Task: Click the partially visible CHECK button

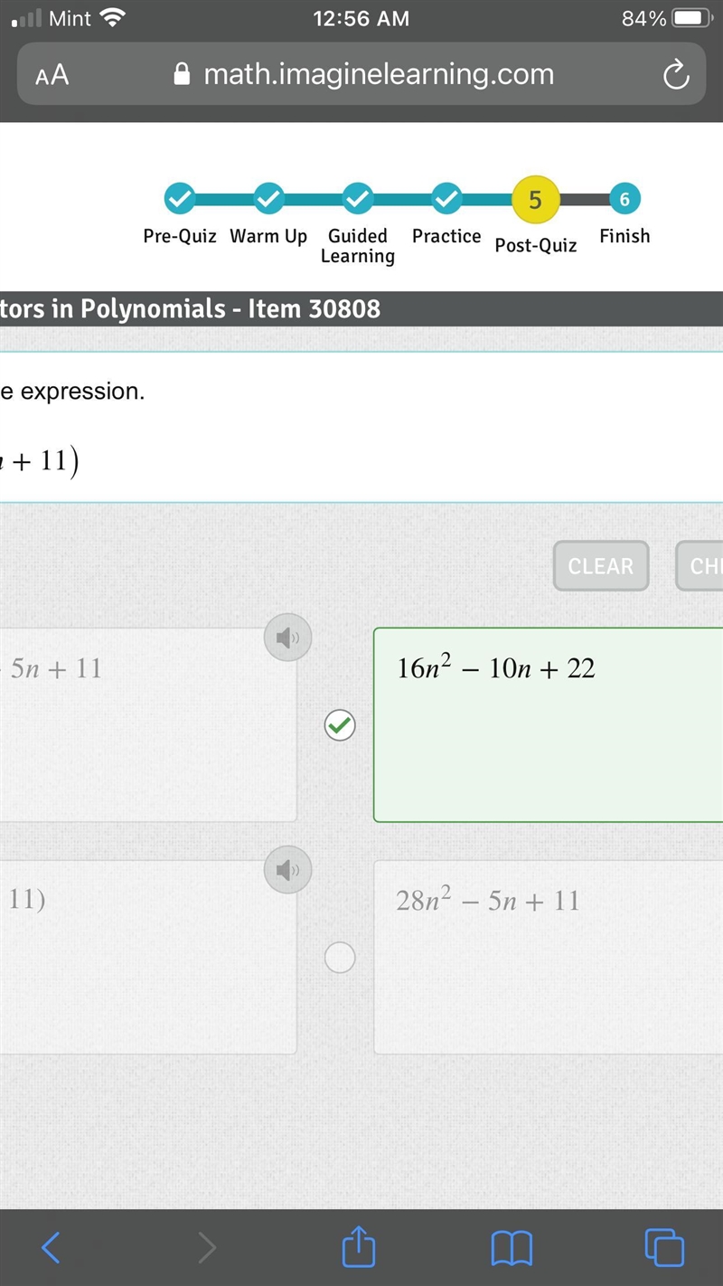Action: pyautogui.click(x=700, y=566)
